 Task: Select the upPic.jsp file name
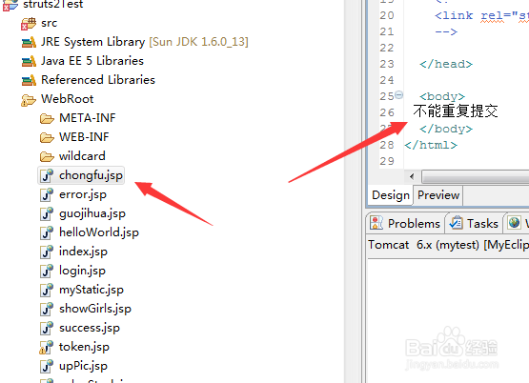click(x=83, y=366)
